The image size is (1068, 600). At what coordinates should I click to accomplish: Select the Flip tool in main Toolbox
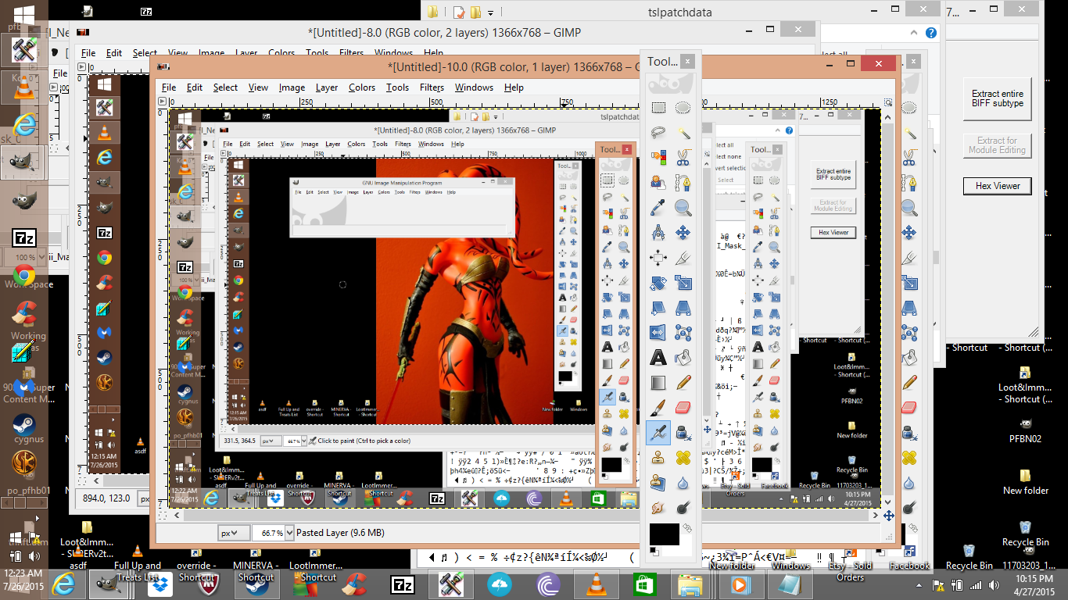[x=658, y=333]
